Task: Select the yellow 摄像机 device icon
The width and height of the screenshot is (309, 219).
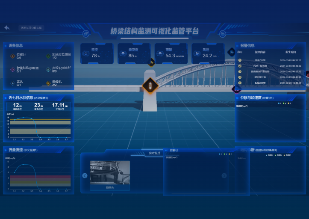Action: (x=48, y=83)
